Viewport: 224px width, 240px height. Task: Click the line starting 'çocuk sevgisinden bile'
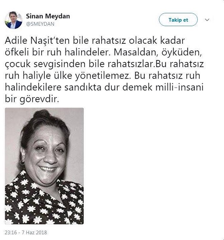click(x=104, y=64)
